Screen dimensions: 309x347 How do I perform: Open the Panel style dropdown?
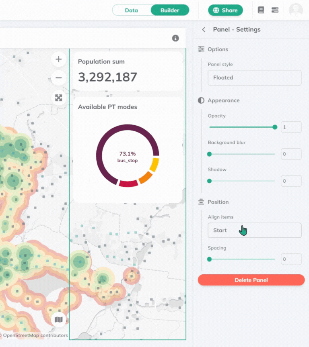coord(254,78)
